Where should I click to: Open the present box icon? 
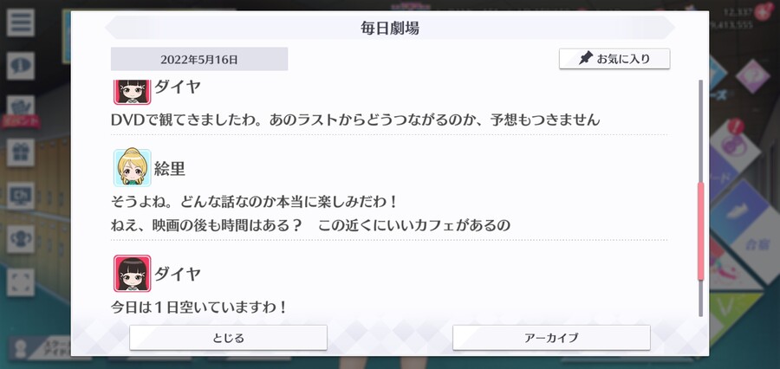pos(21,152)
